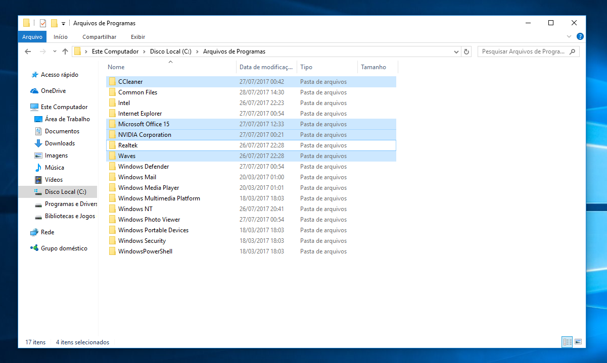Click the monitor icon of Este Computador in the sidebar
Screen dimensions: 607x363
click(34, 107)
